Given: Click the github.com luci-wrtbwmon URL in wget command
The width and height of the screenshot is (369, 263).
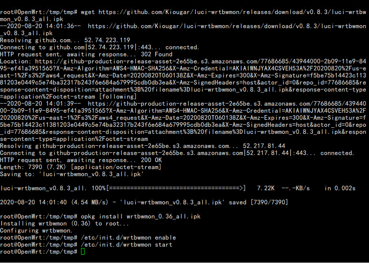Looking at the screenshot, I should pyautogui.click(x=232, y=15).
